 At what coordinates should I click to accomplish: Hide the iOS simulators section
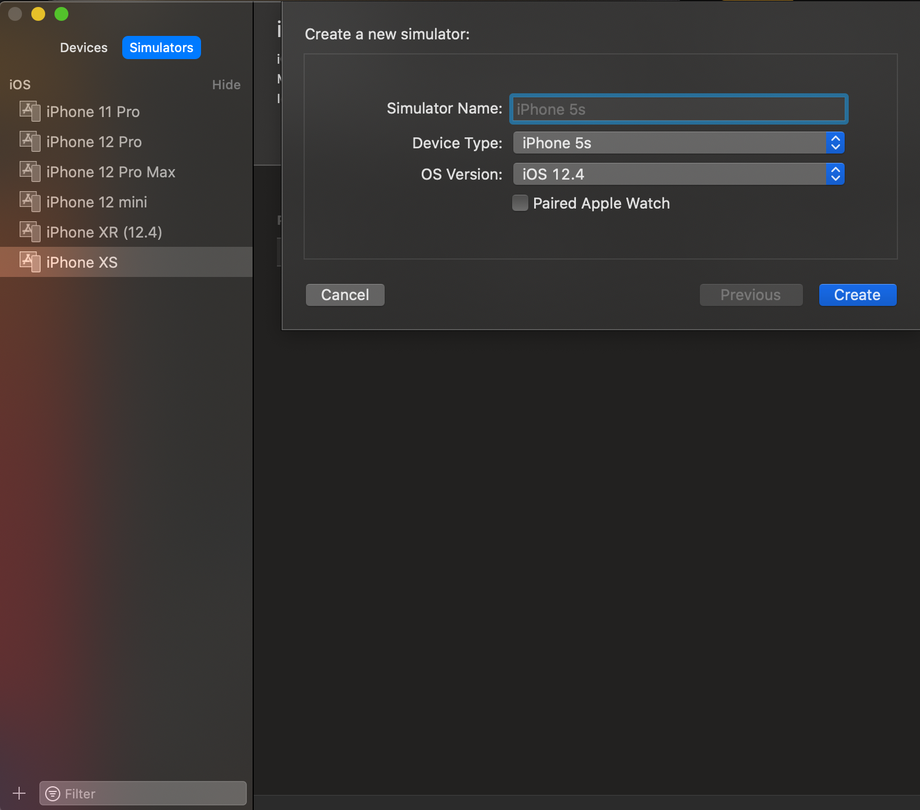226,85
